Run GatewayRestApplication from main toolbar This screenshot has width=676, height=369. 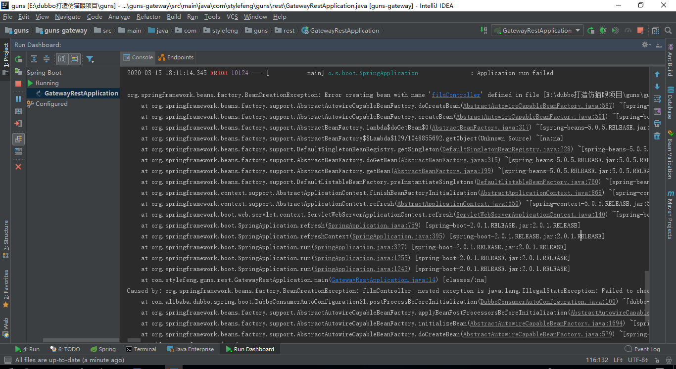point(591,30)
